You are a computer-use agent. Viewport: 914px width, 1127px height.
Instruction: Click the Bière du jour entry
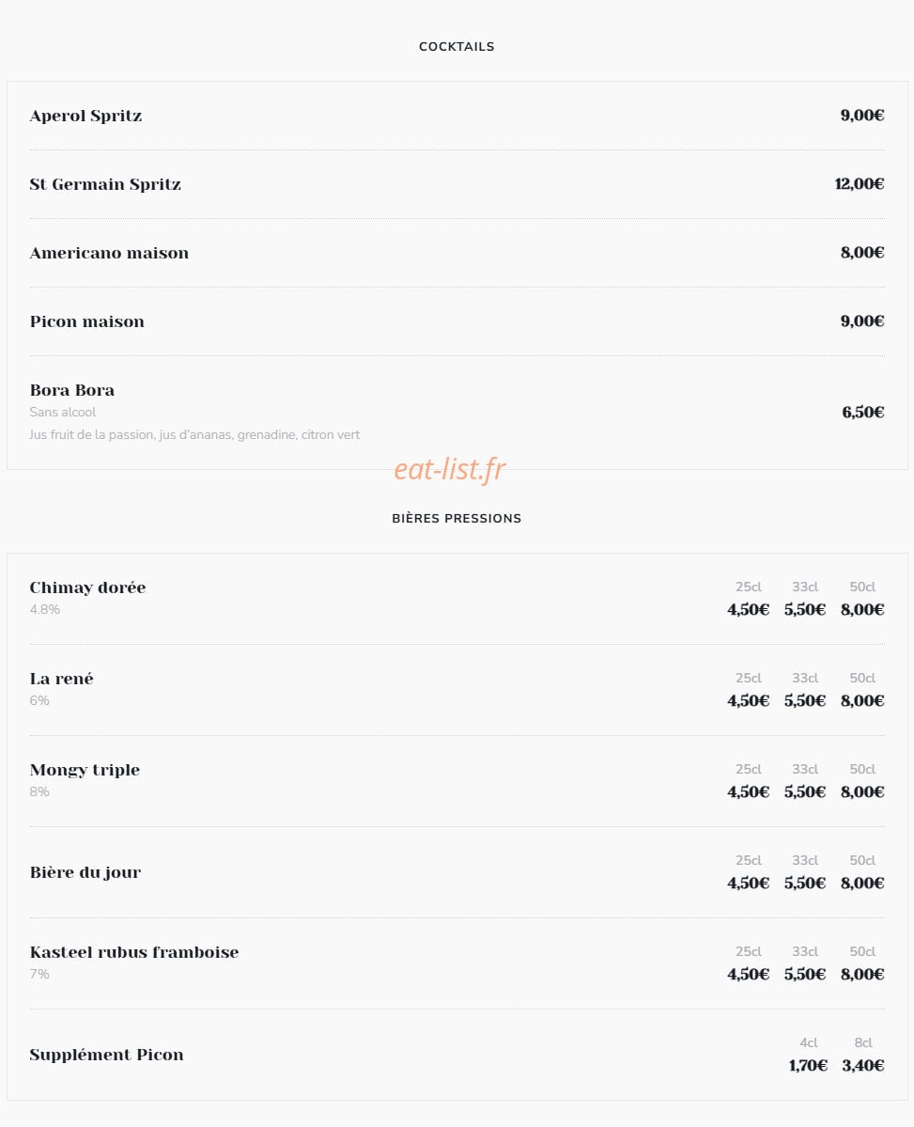pyautogui.click(x=85, y=872)
